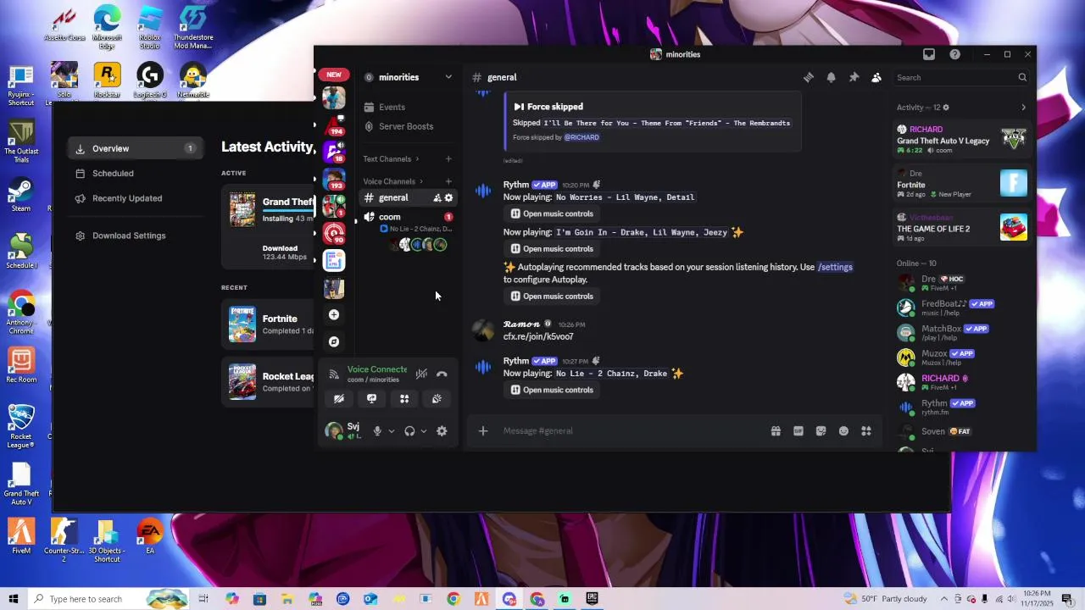Open Activity settings gear icon

pyautogui.click(x=946, y=108)
